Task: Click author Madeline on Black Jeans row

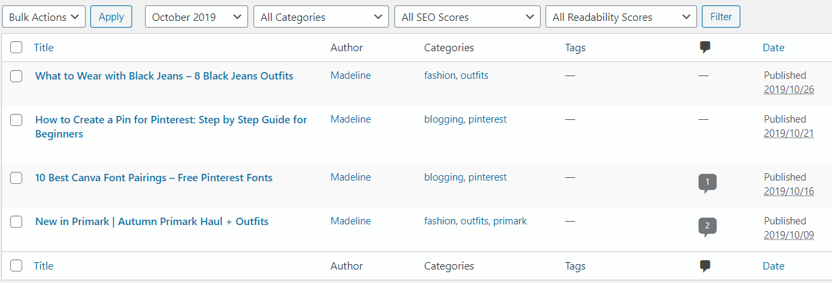Action: (351, 75)
